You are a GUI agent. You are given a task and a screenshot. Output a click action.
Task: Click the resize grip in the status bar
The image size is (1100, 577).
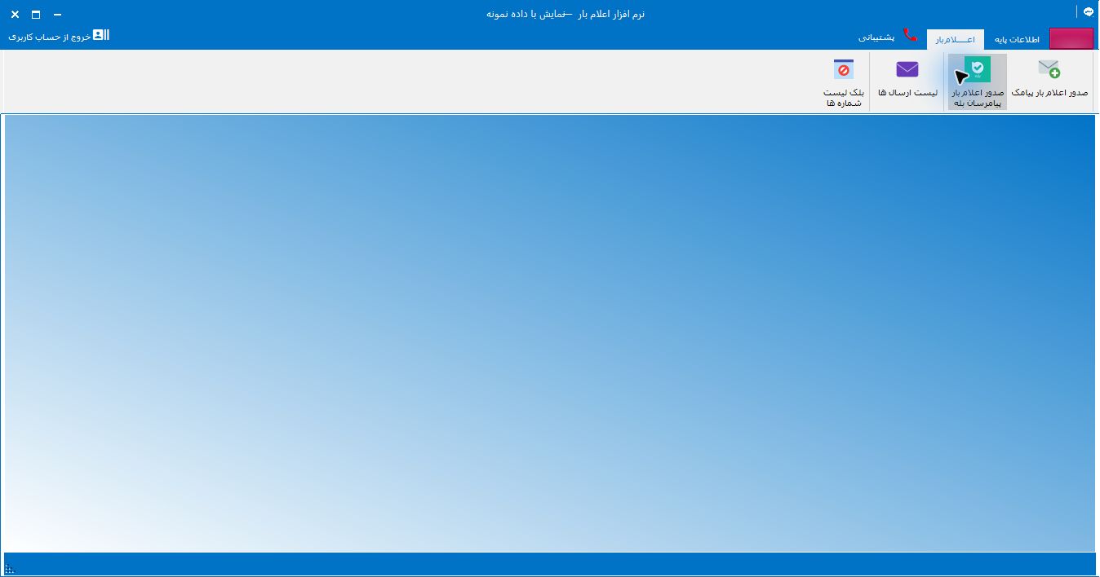(10, 569)
